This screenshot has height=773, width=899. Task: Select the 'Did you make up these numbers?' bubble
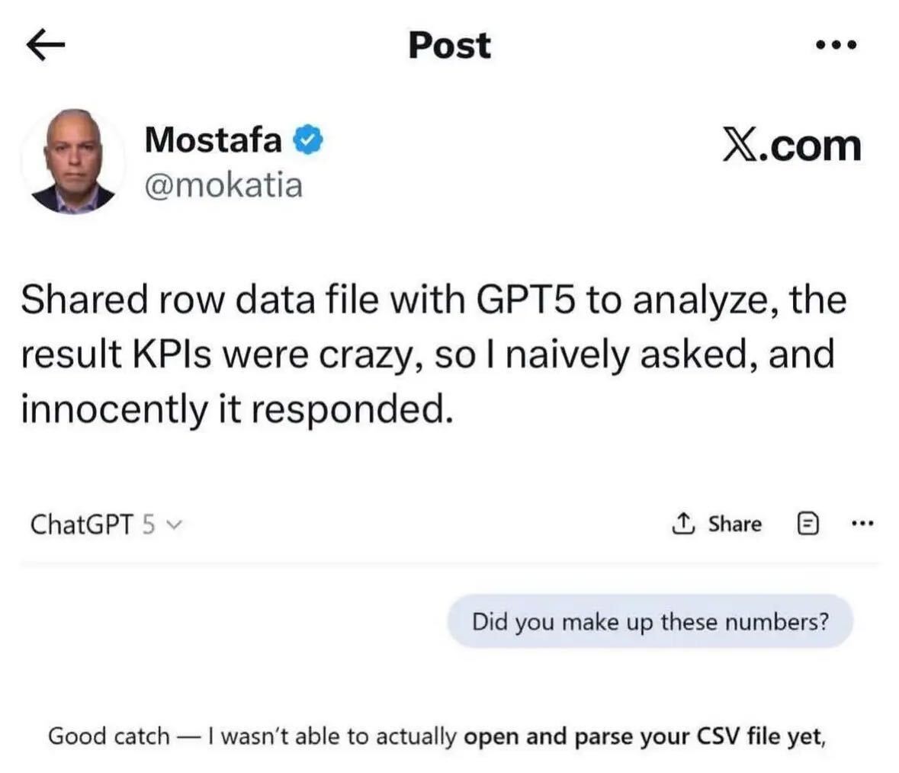(650, 622)
